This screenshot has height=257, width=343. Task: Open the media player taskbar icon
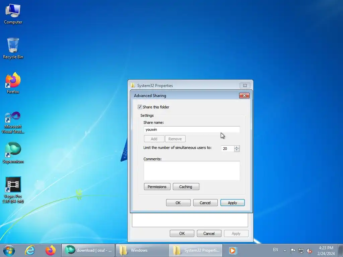(x=233, y=250)
